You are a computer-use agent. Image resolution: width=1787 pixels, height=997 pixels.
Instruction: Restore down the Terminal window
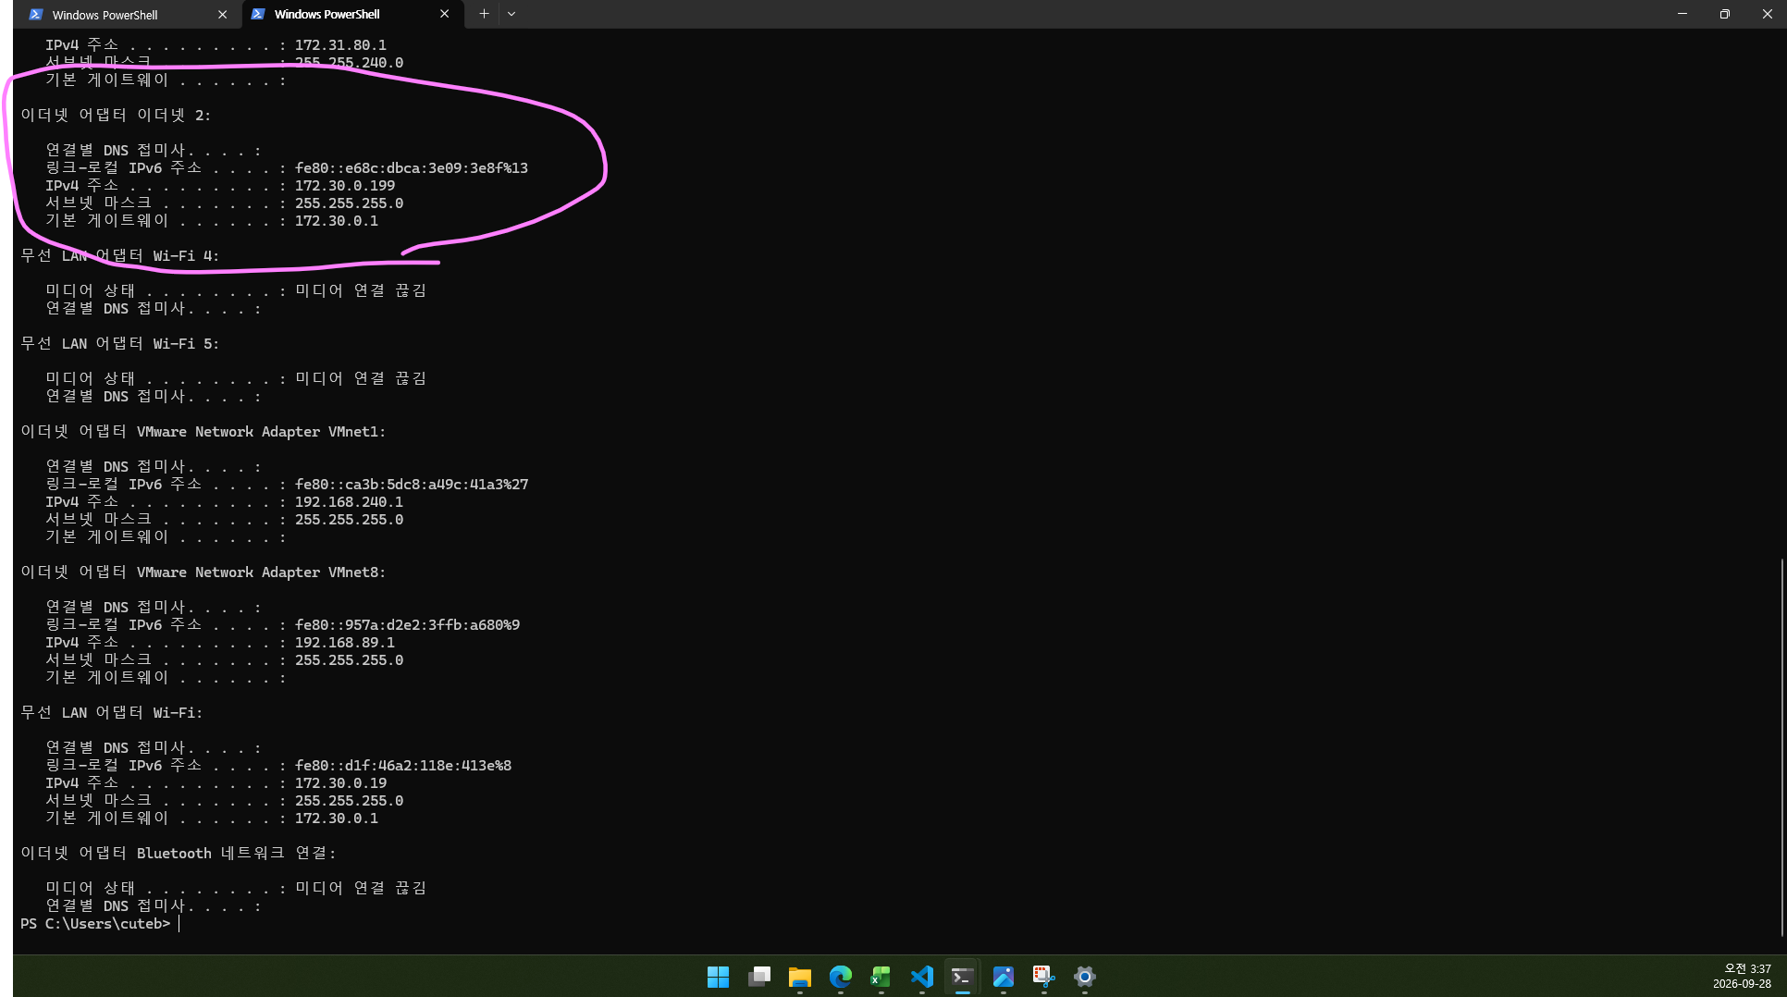tap(1725, 14)
